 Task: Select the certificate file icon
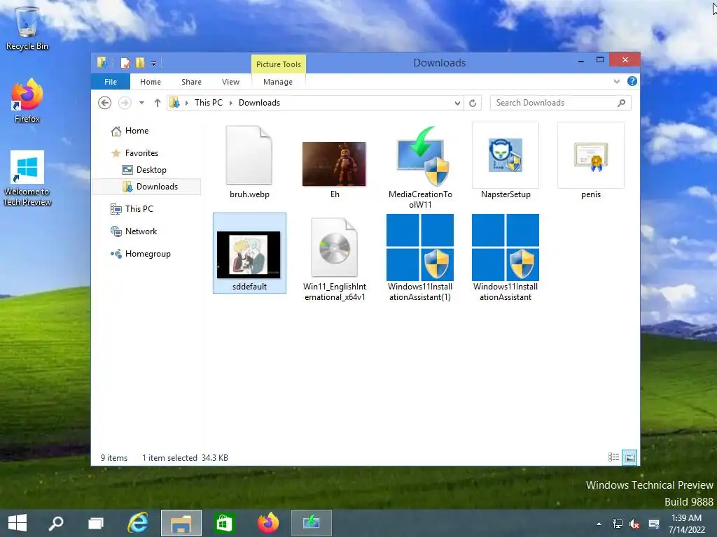click(x=591, y=161)
